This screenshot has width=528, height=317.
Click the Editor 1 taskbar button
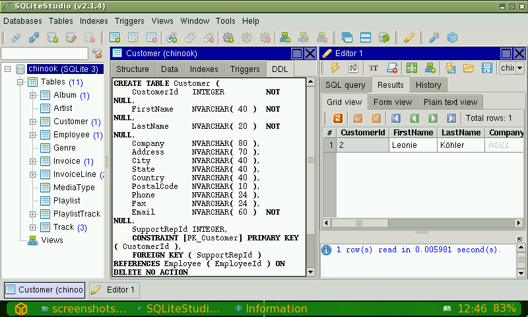coord(114,290)
